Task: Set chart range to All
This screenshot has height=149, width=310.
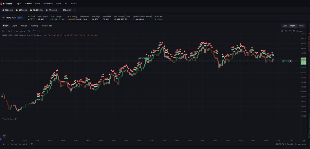Action: [x=4, y=144]
